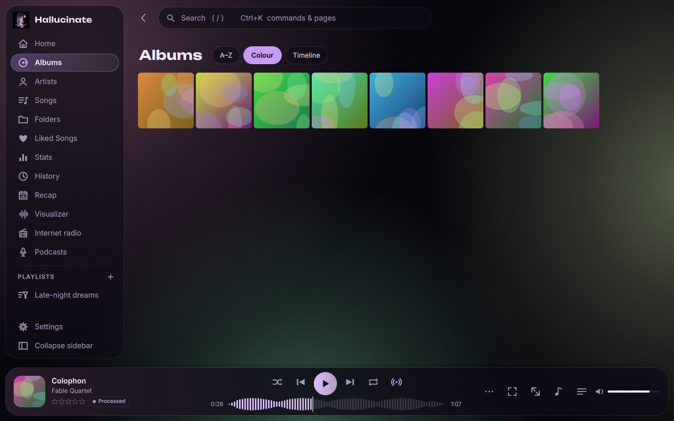The image size is (674, 421).
Task: Open the blue album cover
Action: [398, 101]
